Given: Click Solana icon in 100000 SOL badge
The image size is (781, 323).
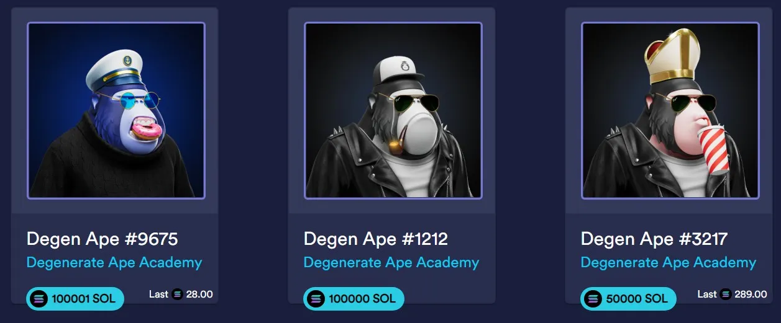Looking at the screenshot, I should [x=316, y=299].
